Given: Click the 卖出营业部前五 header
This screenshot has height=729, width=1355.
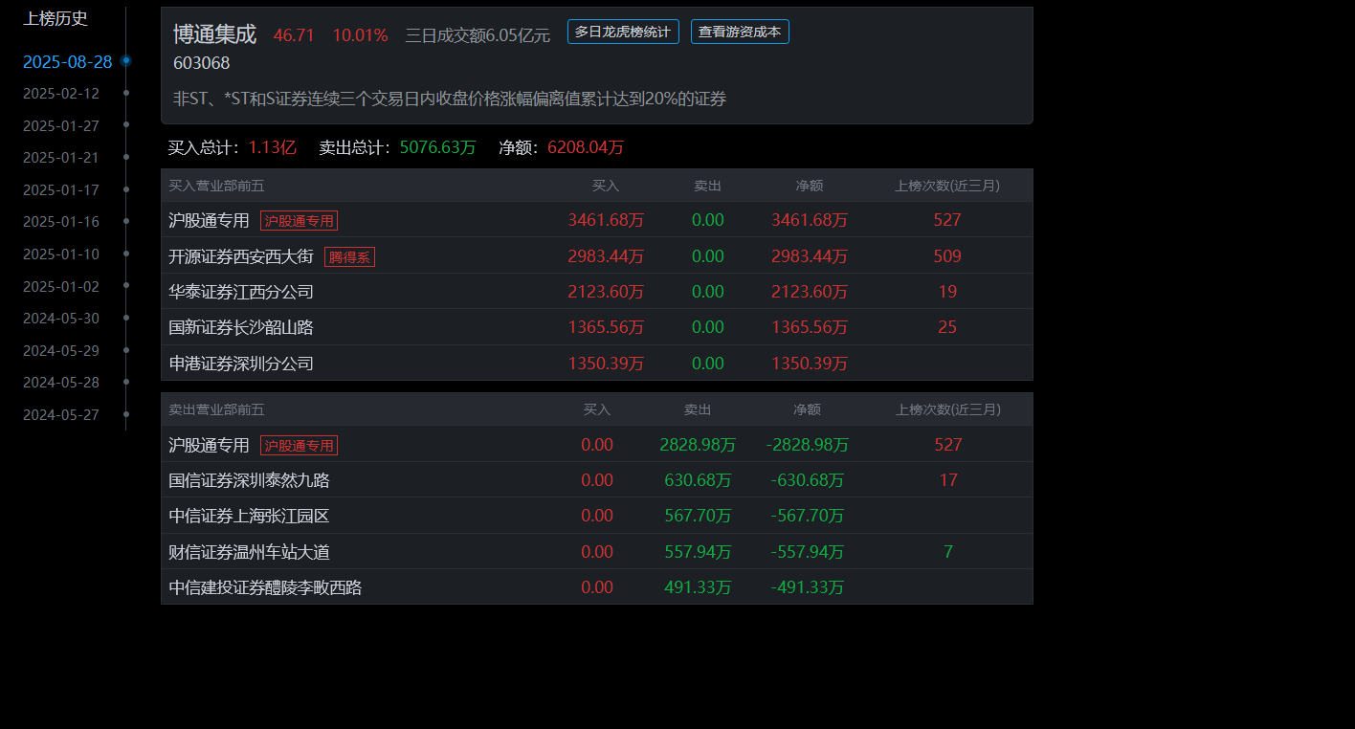Looking at the screenshot, I should 216,409.
